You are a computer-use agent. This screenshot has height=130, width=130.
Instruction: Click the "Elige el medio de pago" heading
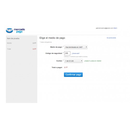coord(52,38)
